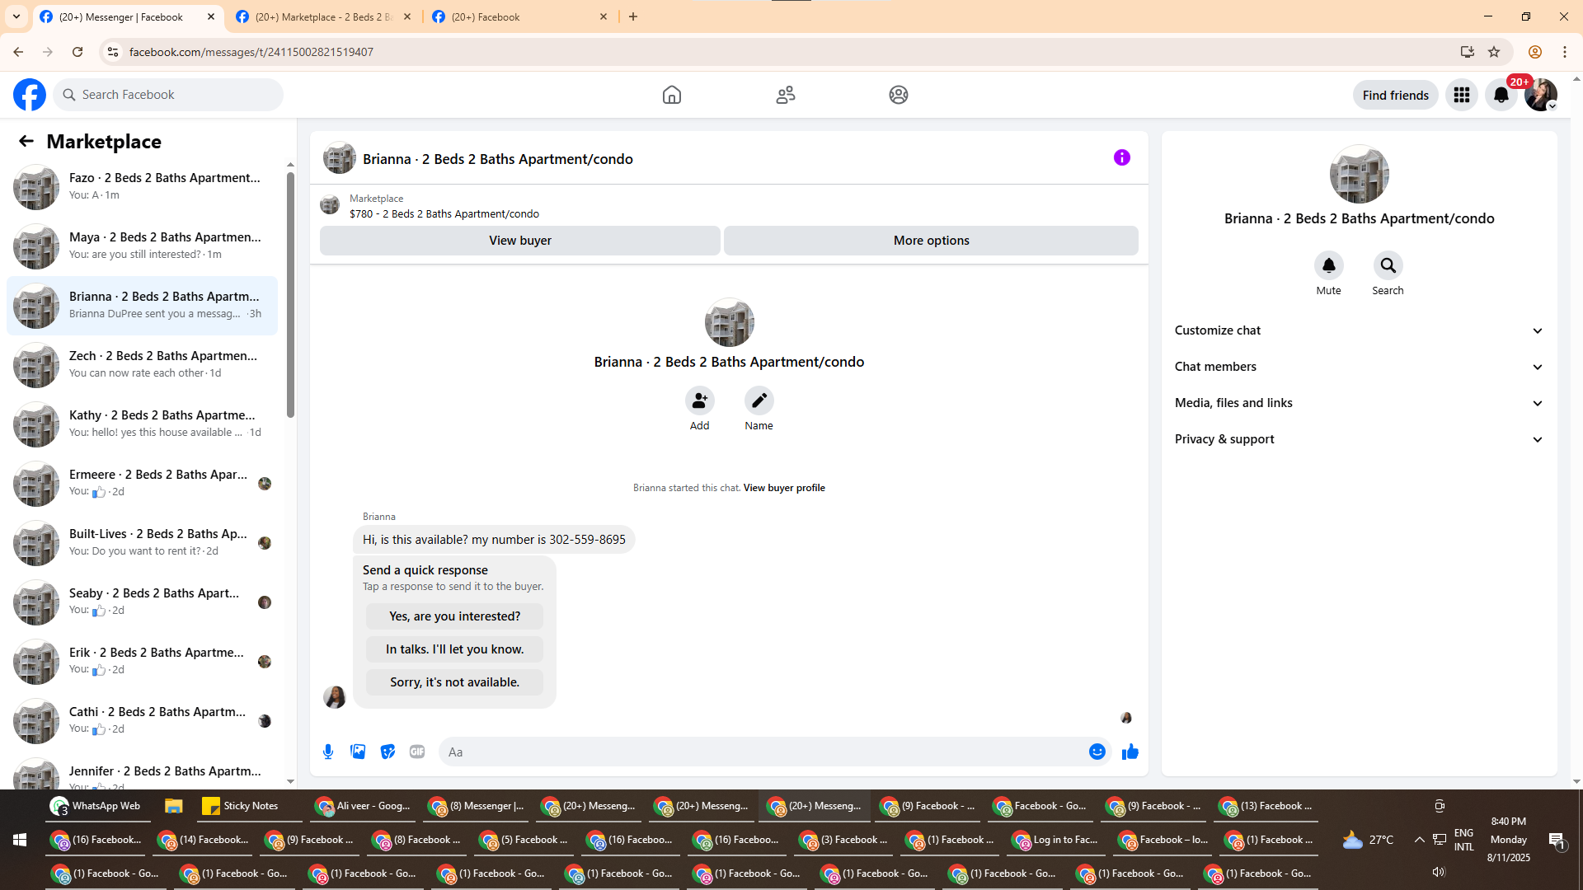Switch to the Marketplace browser tab
The width and height of the screenshot is (1583, 890).
323,16
